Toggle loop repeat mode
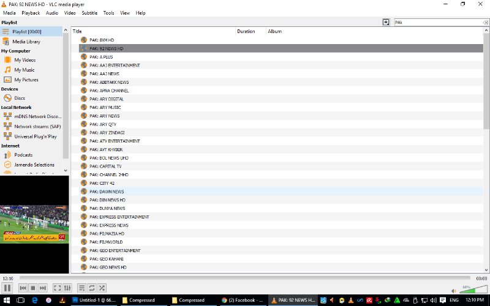The image size is (490, 306). (91, 288)
